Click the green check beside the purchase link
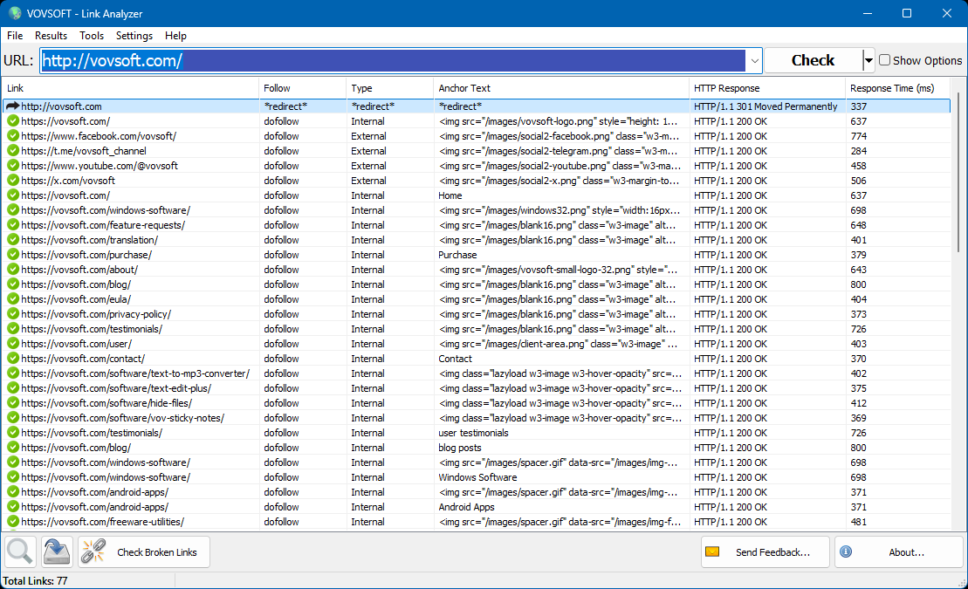This screenshot has height=589, width=968. click(x=12, y=254)
